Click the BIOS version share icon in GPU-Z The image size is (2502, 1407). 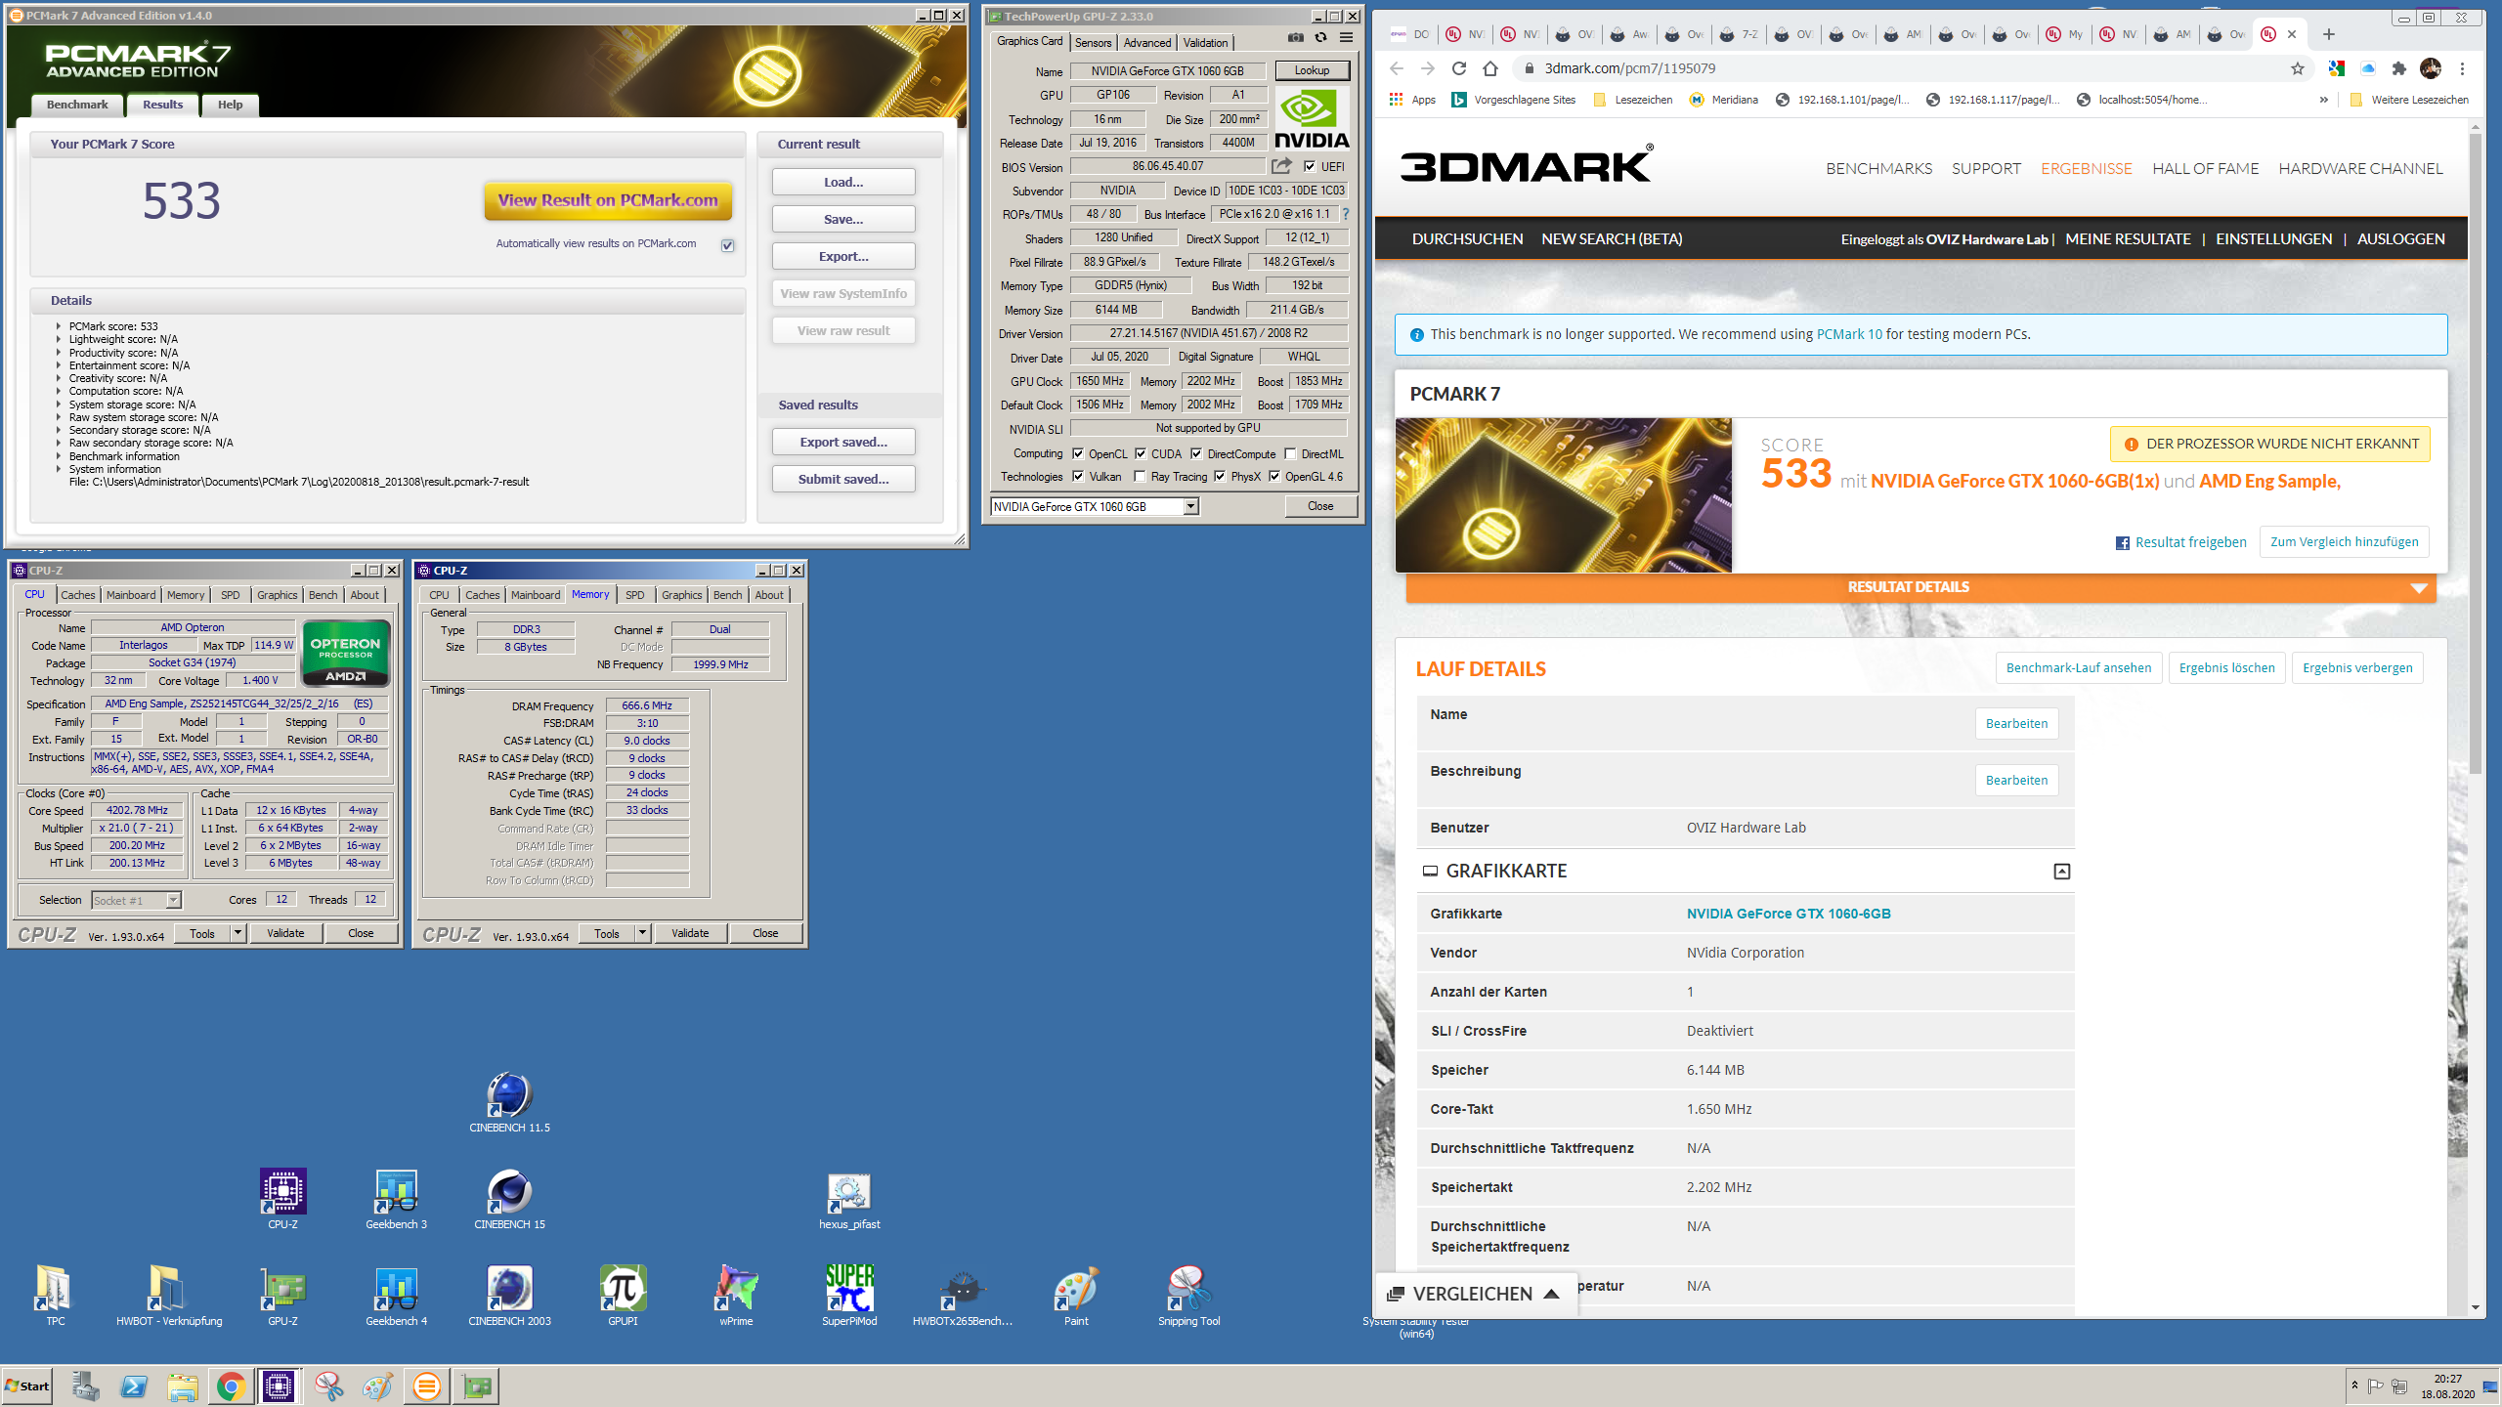1282,166
